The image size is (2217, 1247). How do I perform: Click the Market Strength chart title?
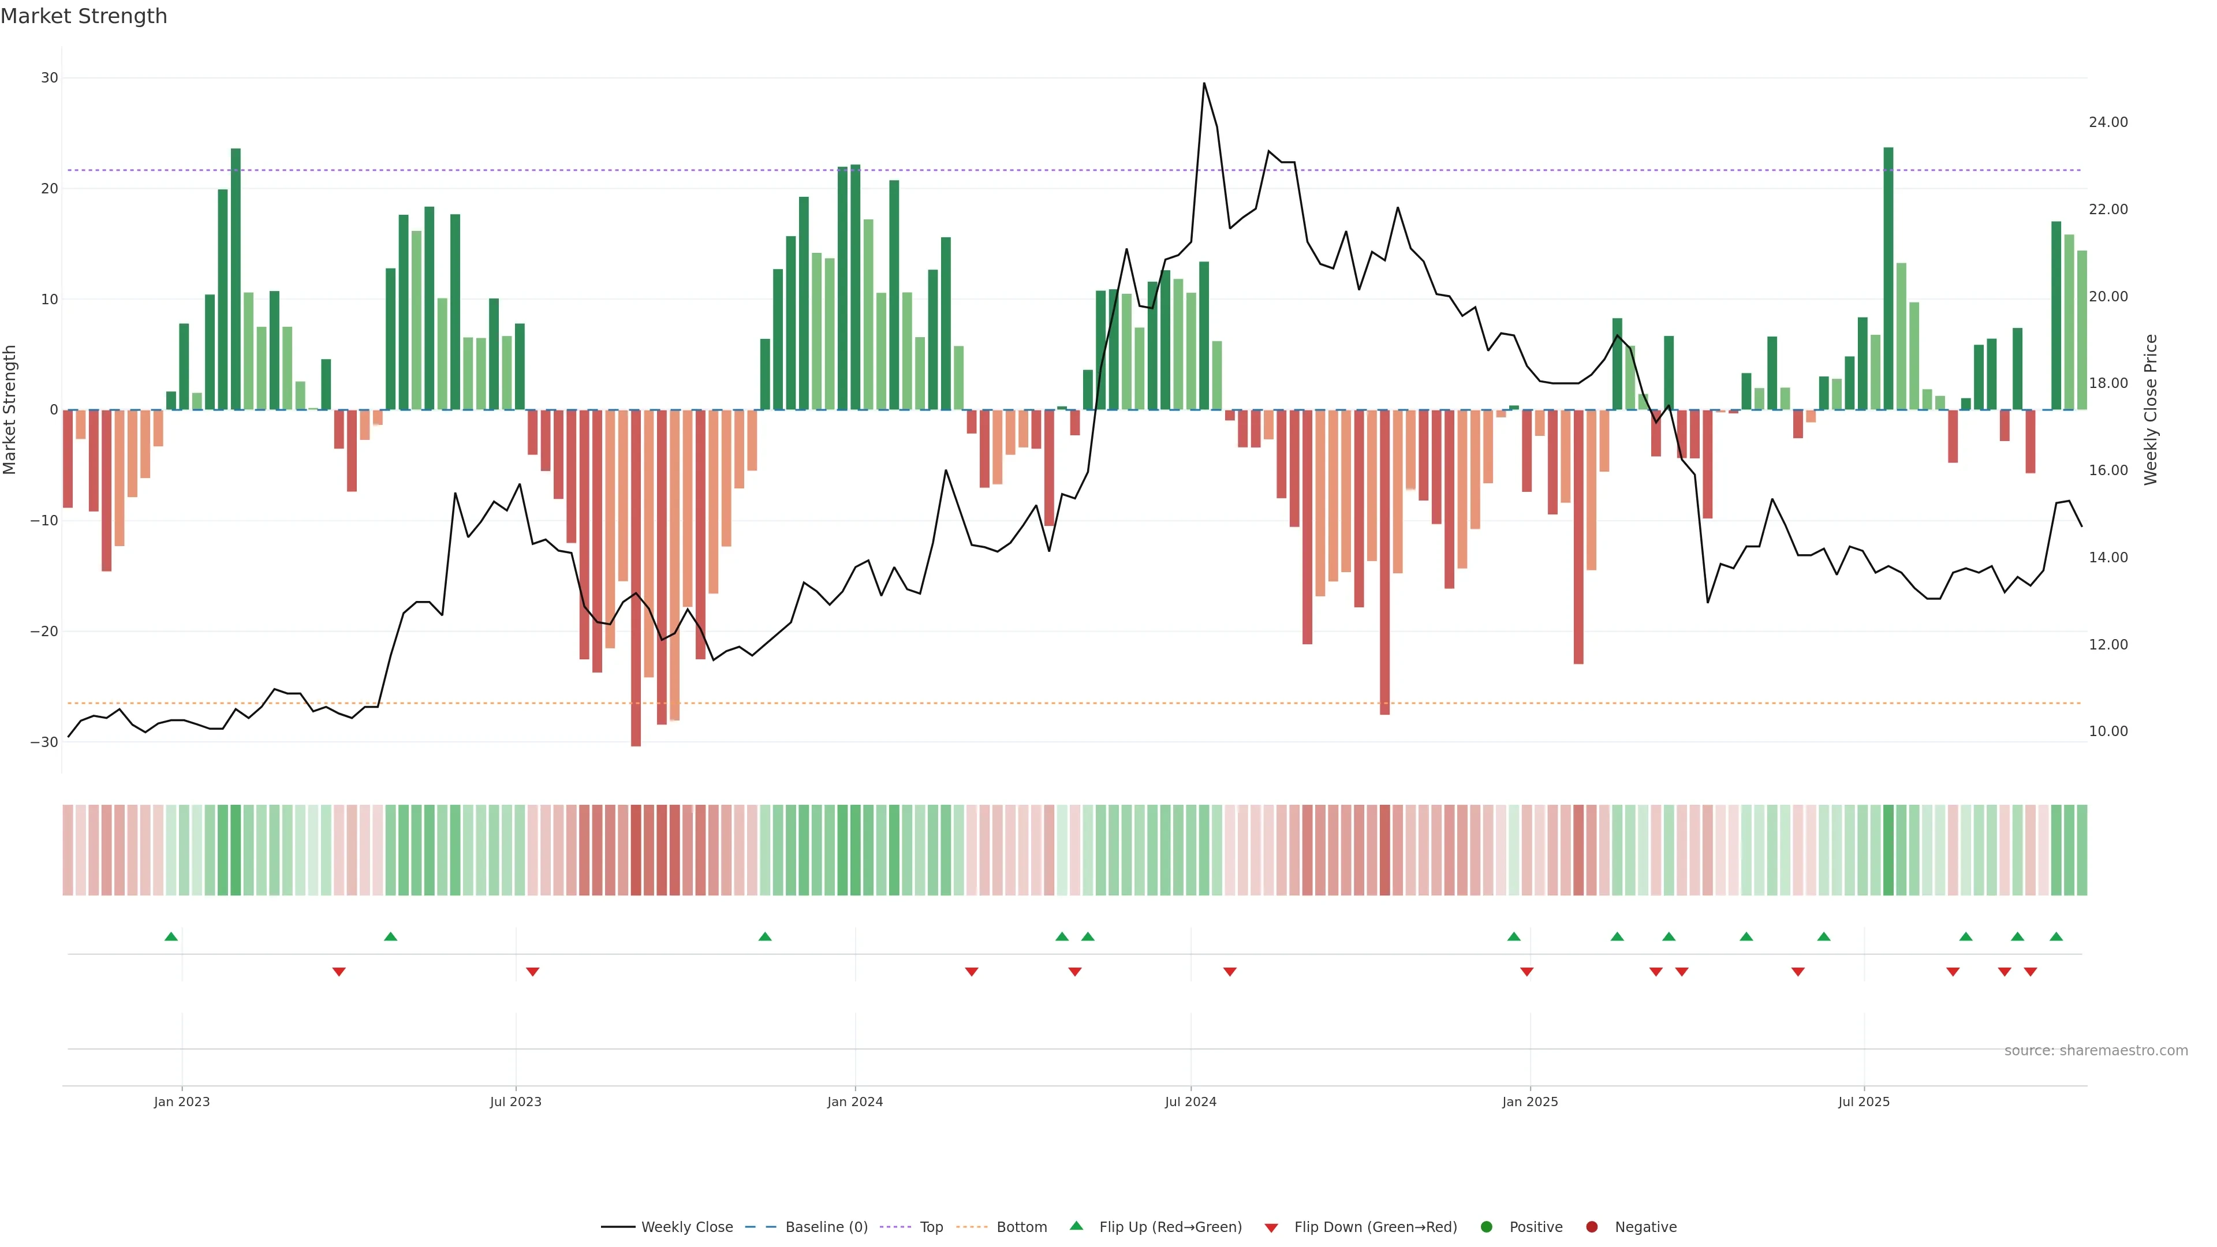pos(84,16)
